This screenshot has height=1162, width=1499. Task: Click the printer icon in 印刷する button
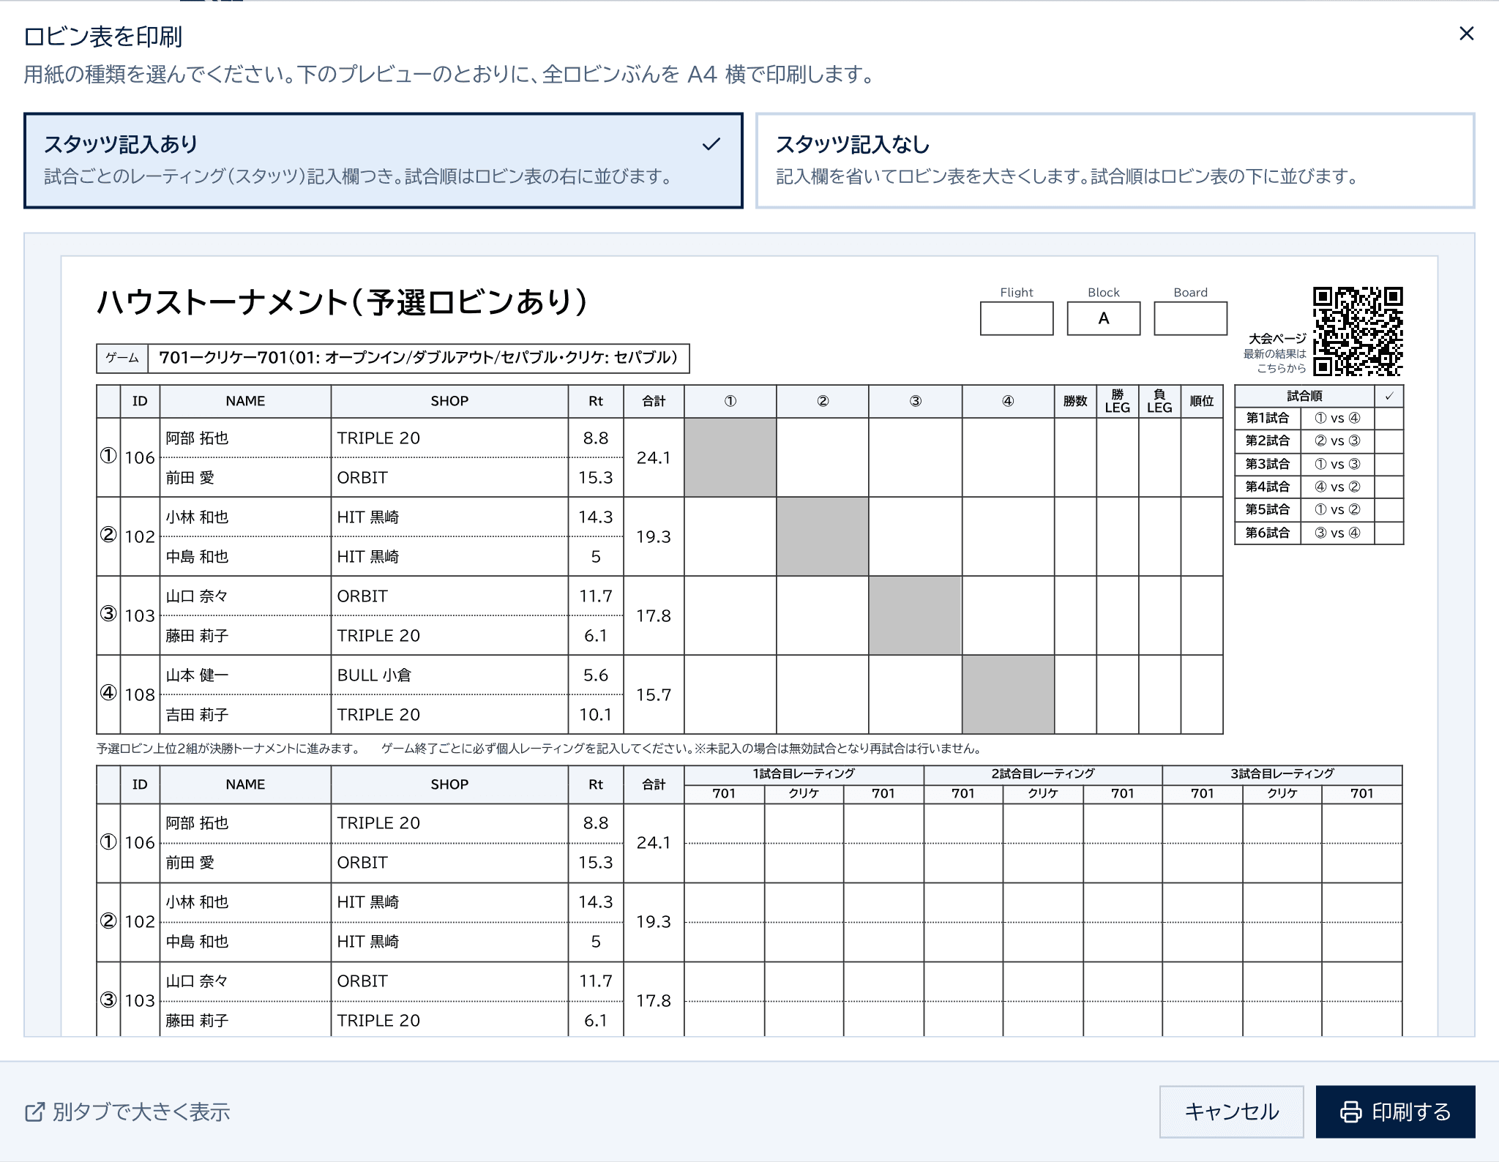coord(1350,1112)
